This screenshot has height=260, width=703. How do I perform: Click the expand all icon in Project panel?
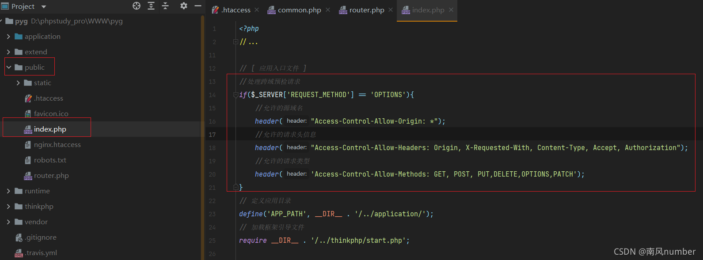point(151,6)
